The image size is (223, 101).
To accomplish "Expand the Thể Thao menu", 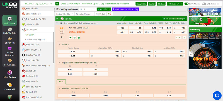I will point(10,20).
